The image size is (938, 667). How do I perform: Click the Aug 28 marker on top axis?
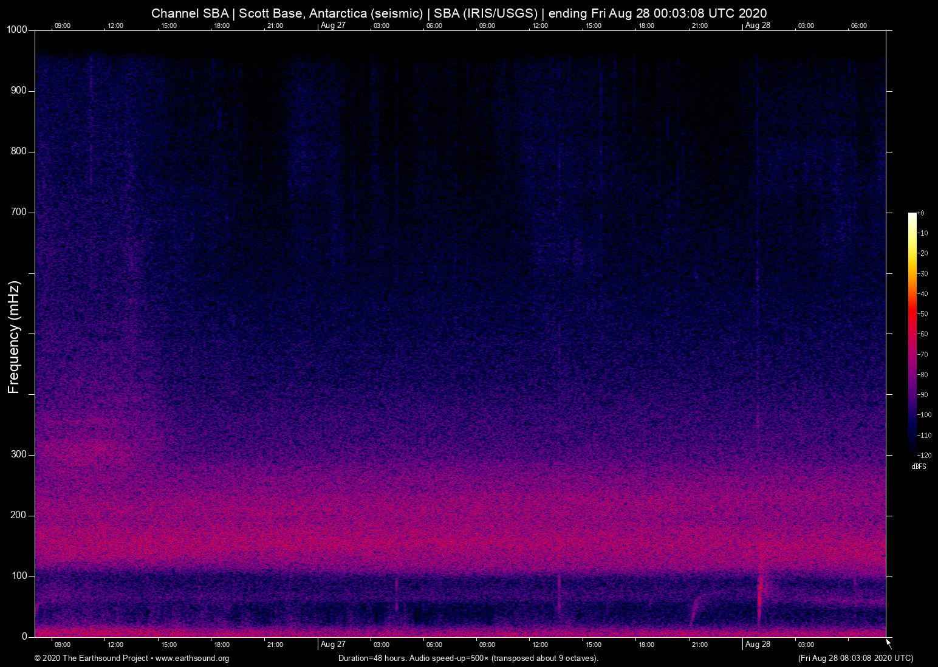pyautogui.click(x=757, y=26)
